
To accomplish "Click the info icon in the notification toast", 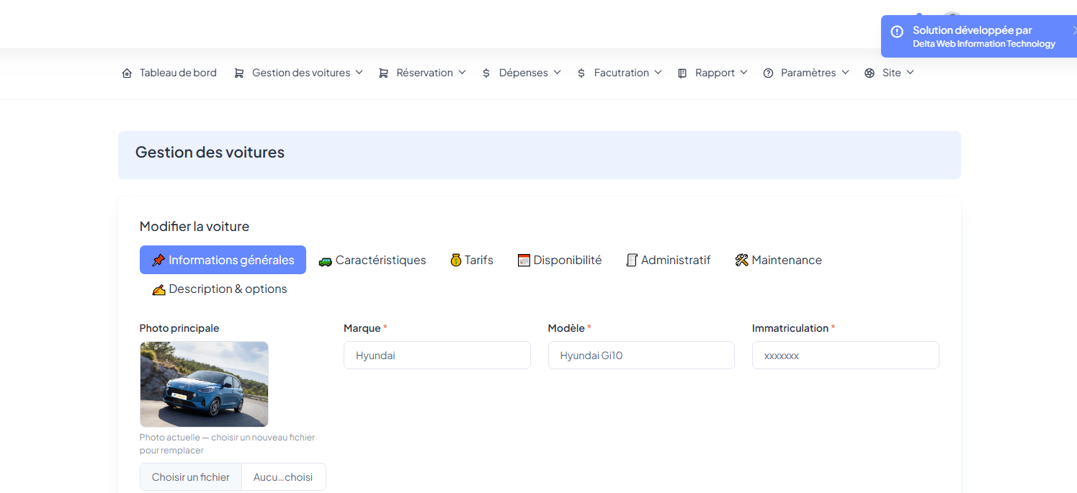I will 897,32.
